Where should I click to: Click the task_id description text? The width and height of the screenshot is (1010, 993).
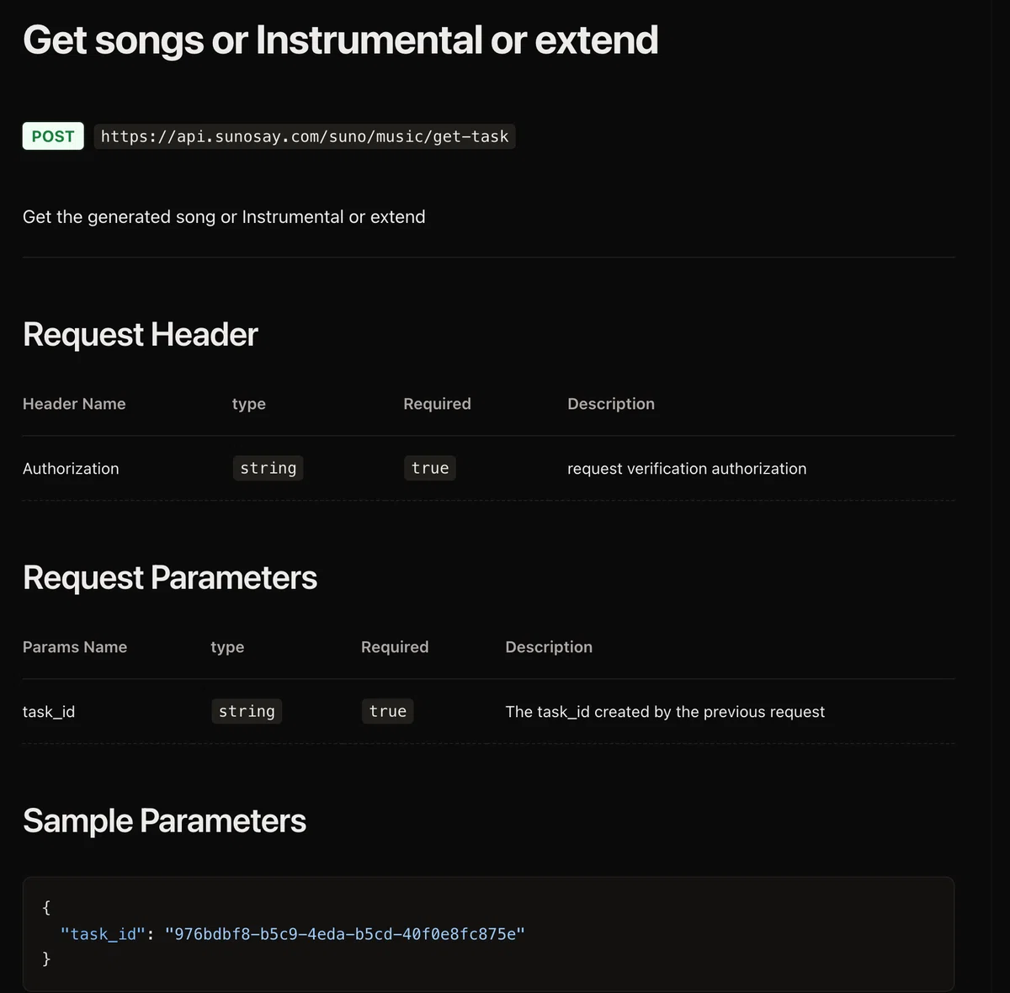point(665,712)
